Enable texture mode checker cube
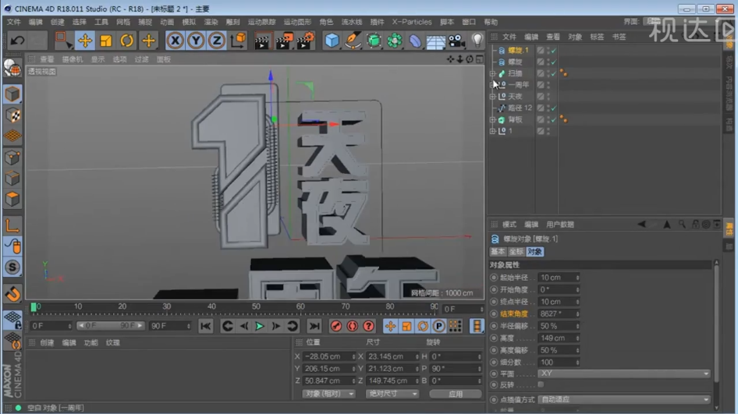738x414 pixels. [x=12, y=115]
